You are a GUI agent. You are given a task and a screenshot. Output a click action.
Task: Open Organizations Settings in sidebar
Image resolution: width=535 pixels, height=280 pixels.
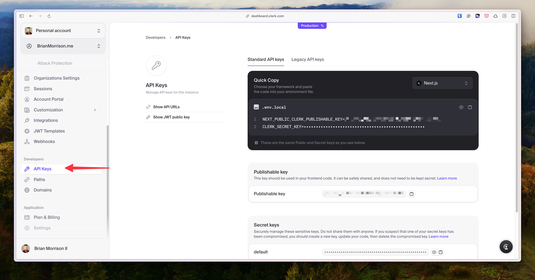[x=57, y=78]
